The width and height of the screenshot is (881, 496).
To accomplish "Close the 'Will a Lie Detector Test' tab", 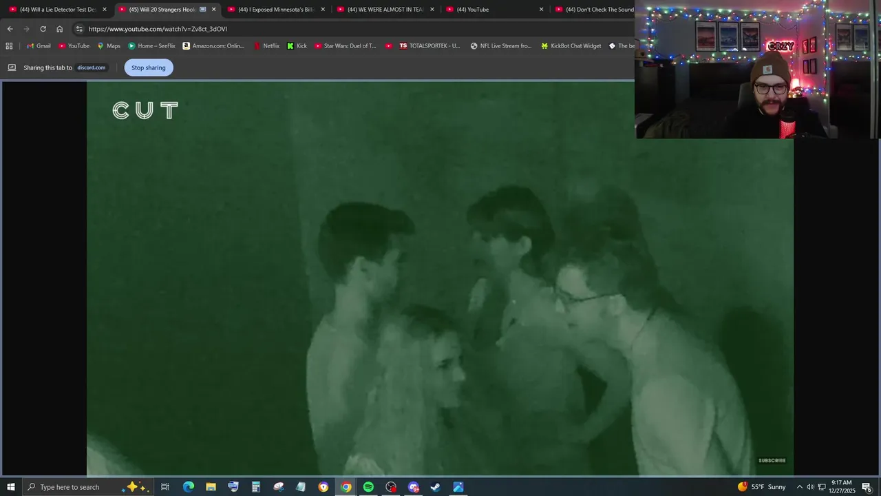I will click(105, 10).
